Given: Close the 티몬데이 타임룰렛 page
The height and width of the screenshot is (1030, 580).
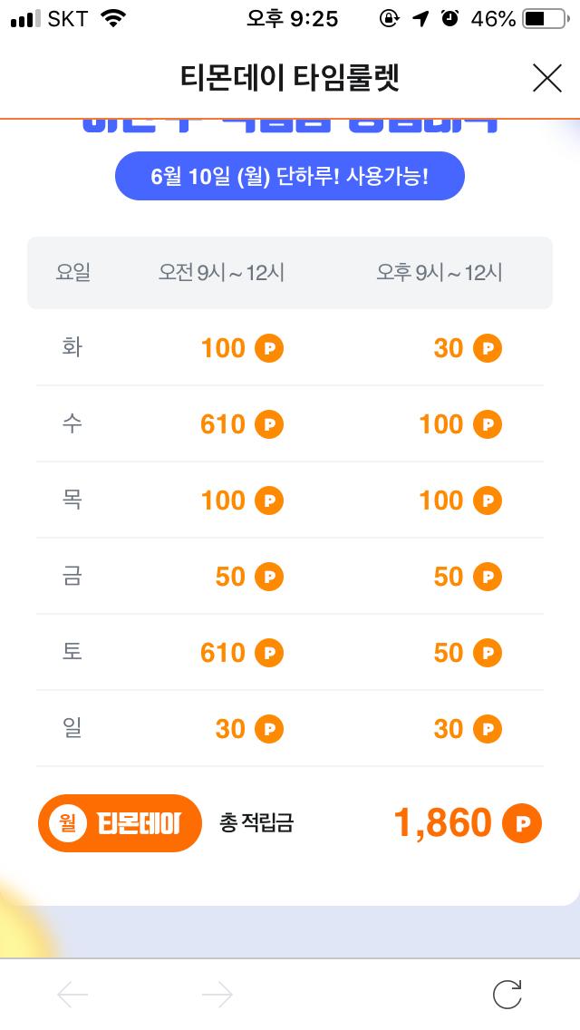Looking at the screenshot, I should [546, 79].
